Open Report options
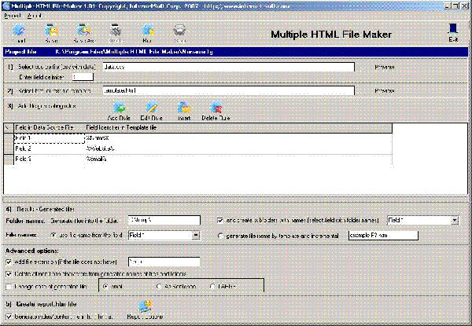The height and width of the screenshot is (326, 472). [x=146, y=309]
